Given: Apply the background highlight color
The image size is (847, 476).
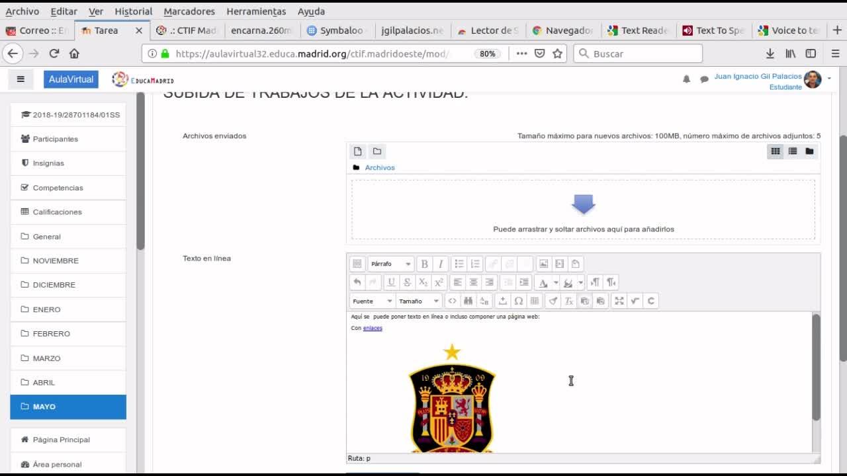Looking at the screenshot, I should [568, 282].
